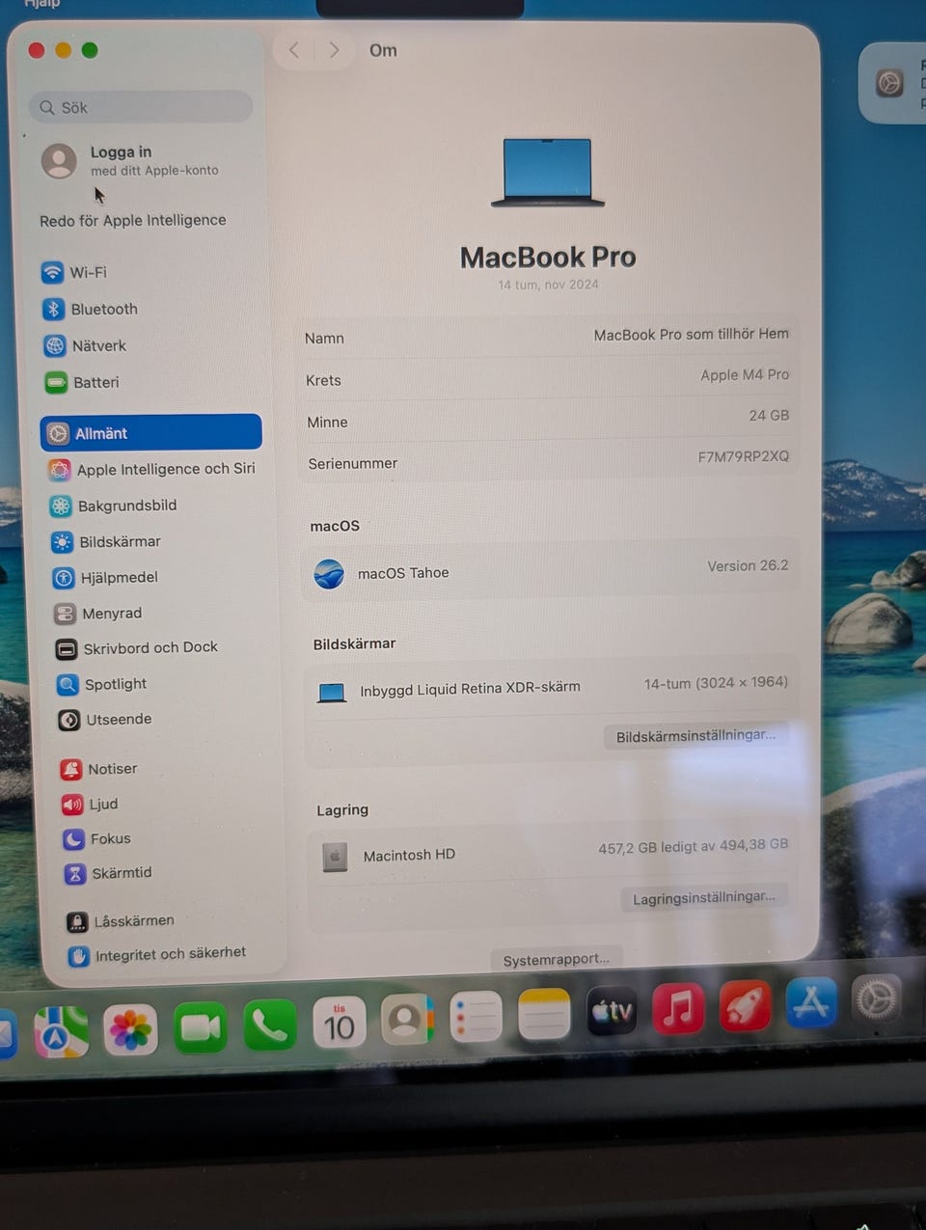Open Calendar in the Dock
The width and height of the screenshot is (926, 1230).
click(339, 1023)
